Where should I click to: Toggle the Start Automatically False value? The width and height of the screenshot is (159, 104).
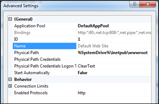coord(114,73)
